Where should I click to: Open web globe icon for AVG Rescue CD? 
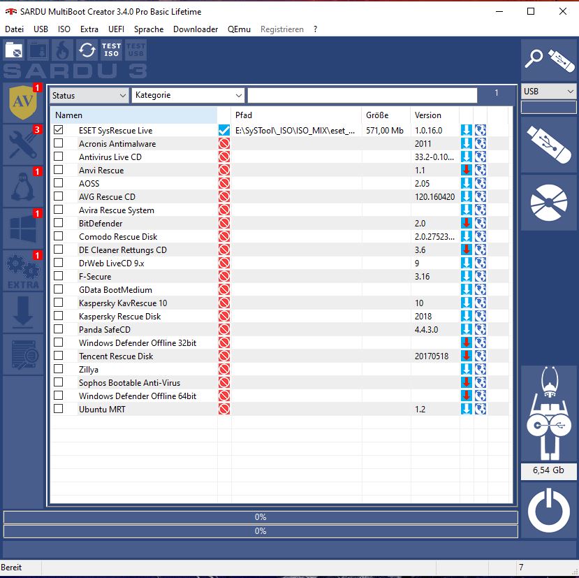[x=481, y=196]
